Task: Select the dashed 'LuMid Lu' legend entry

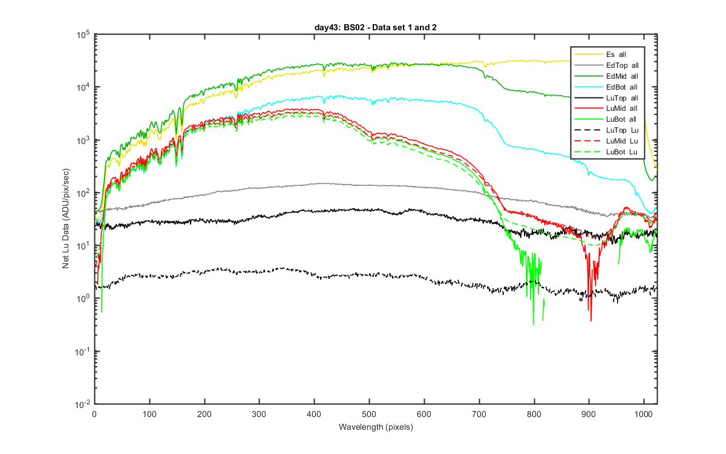Action: coord(607,142)
